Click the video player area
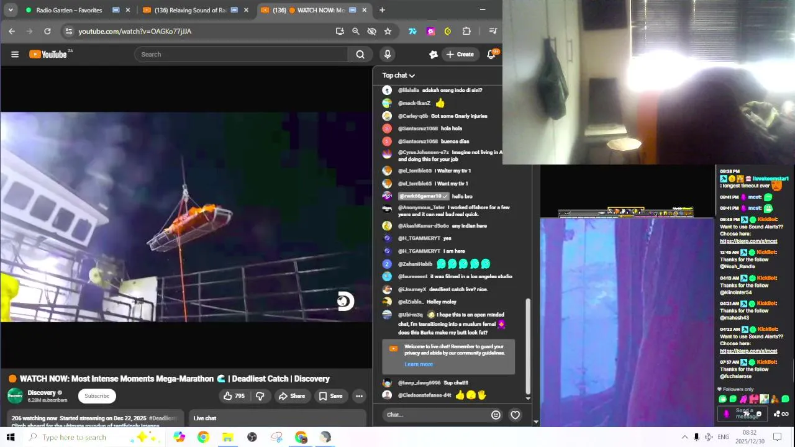795x447 pixels. click(x=186, y=217)
